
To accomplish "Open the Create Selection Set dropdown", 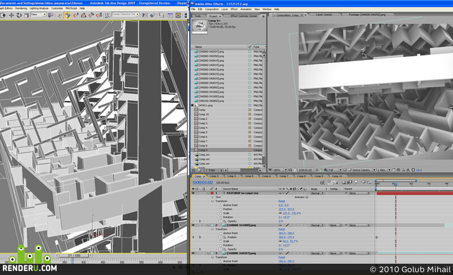I will click(x=126, y=14).
